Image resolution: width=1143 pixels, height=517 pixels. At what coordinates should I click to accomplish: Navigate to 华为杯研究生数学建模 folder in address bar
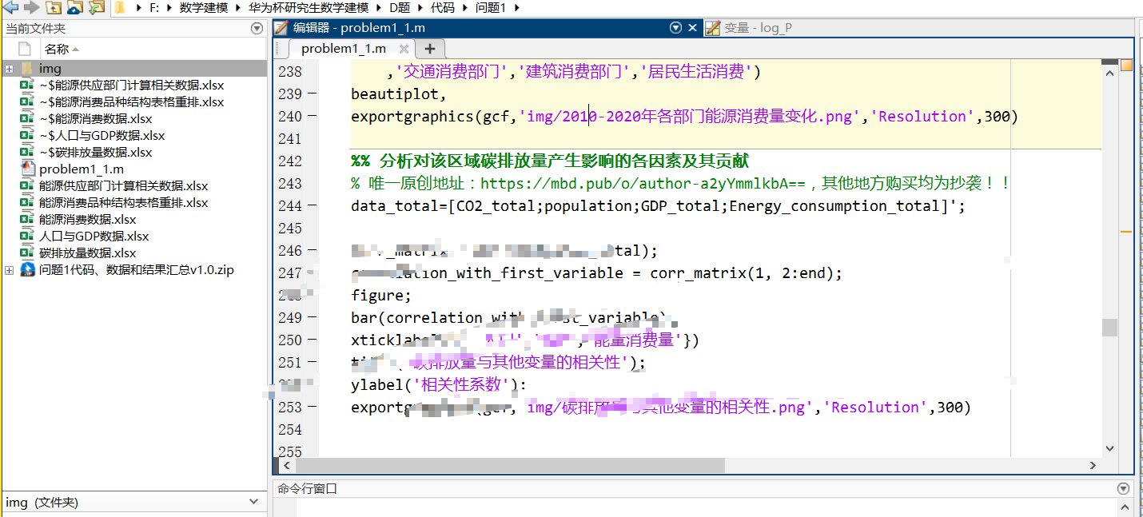click(309, 7)
